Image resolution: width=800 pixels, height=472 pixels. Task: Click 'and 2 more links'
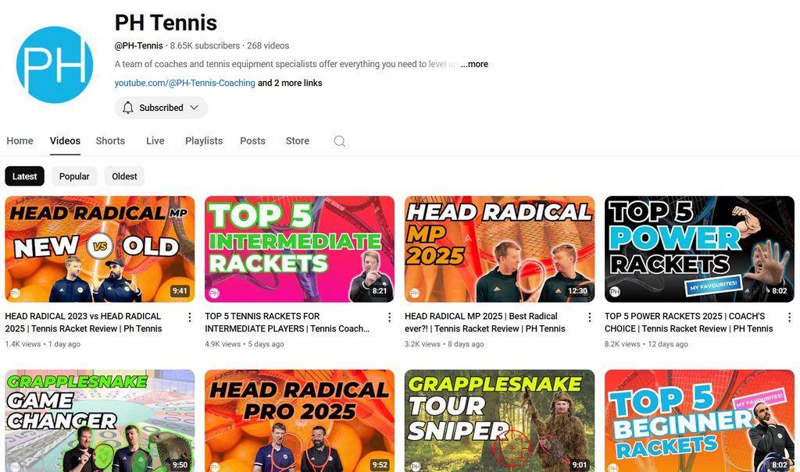point(290,83)
